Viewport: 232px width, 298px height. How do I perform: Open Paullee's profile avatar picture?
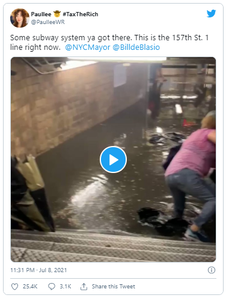click(20, 18)
